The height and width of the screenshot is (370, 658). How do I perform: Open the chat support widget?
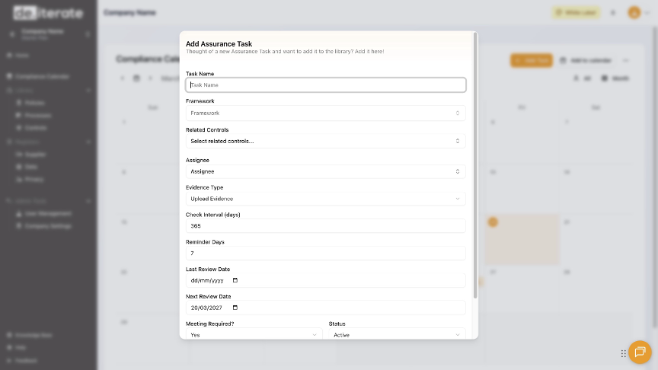640,352
